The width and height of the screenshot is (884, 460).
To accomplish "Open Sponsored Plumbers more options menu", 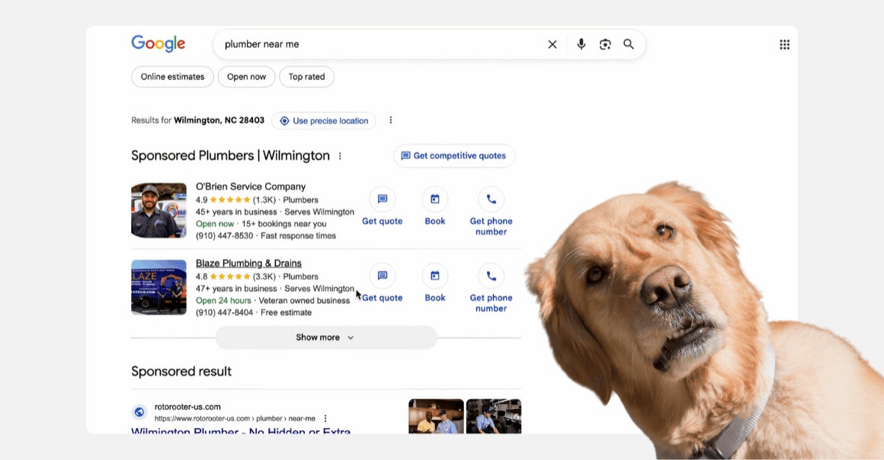I will tap(340, 156).
